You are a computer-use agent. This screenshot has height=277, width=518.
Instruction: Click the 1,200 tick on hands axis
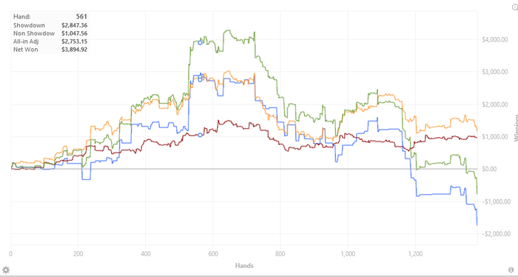[x=415, y=254]
